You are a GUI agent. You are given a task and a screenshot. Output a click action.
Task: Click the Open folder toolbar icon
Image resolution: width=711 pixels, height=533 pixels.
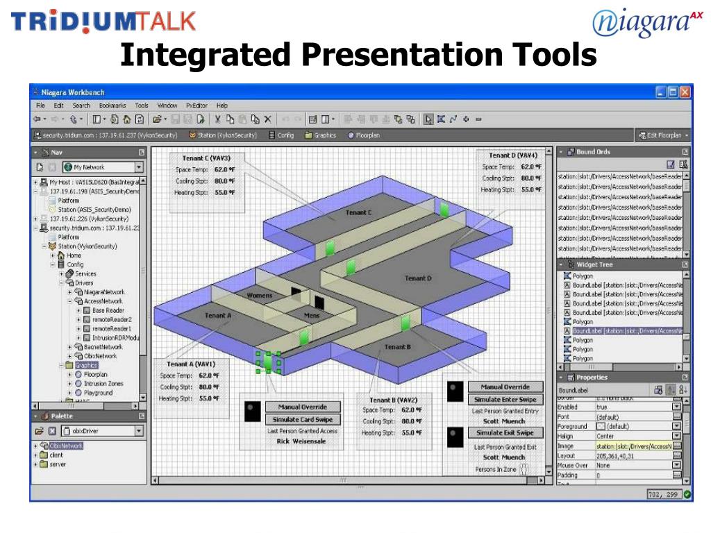click(157, 119)
